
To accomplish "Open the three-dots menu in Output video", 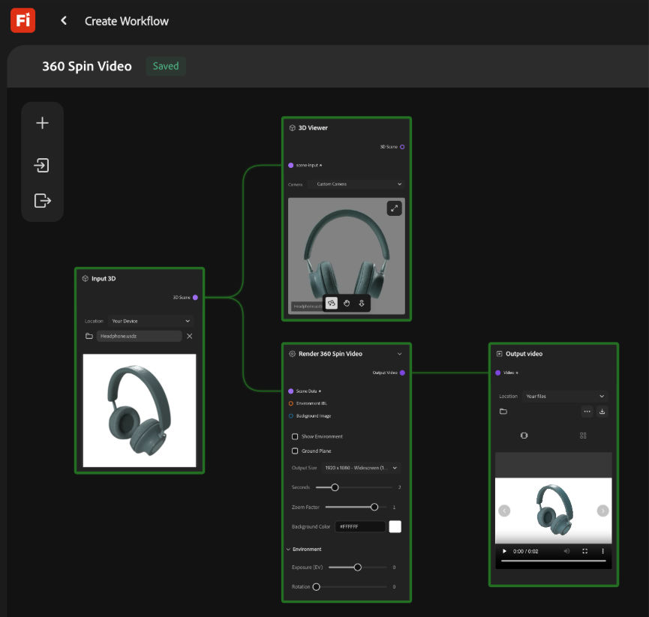I will pyautogui.click(x=587, y=412).
